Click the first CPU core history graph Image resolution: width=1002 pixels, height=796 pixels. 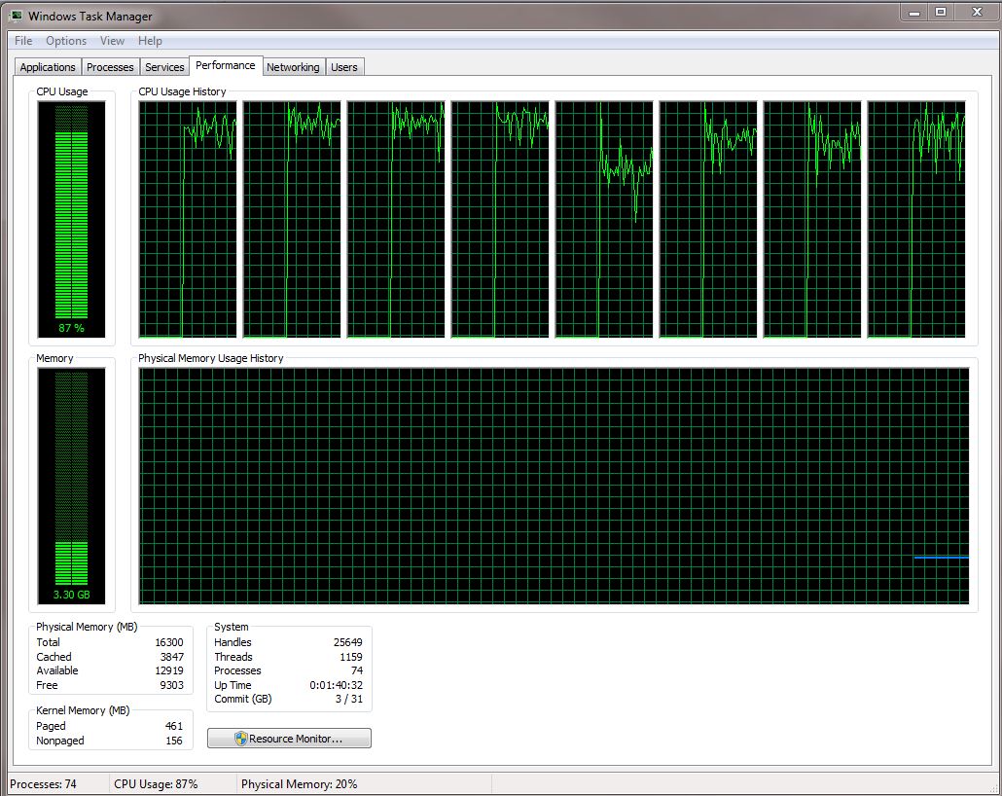pos(187,219)
